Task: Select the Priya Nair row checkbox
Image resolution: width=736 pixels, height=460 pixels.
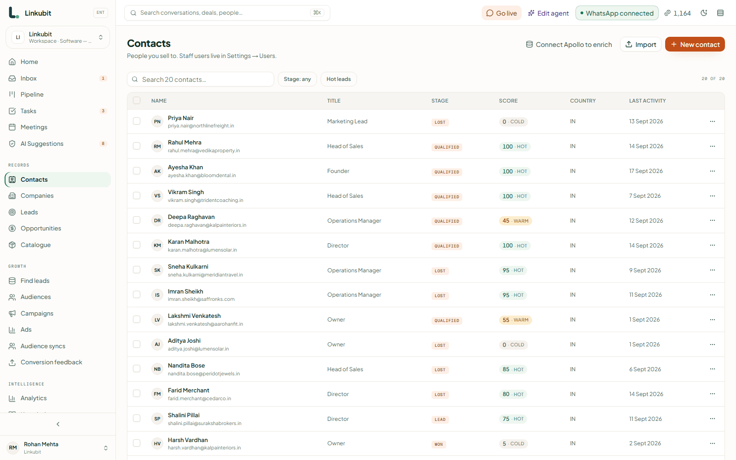Action: 137,121
